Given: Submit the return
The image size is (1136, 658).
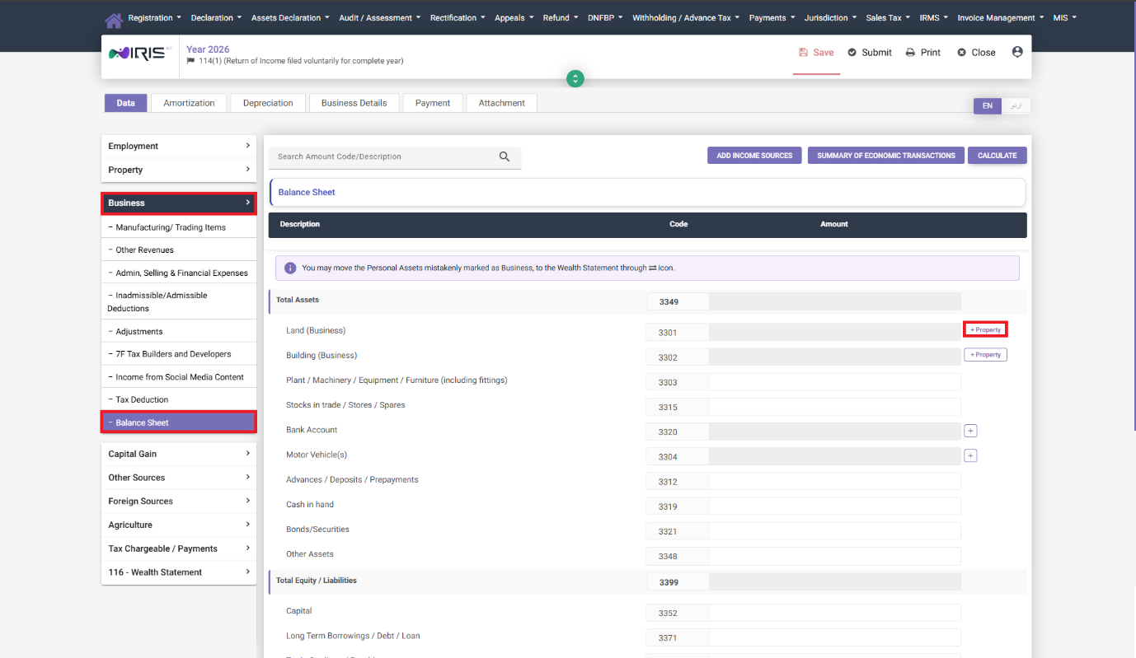Looking at the screenshot, I should [869, 52].
